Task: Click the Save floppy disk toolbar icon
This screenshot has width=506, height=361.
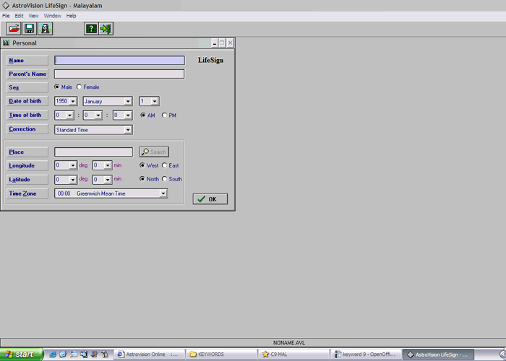Action: click(30, 29)
